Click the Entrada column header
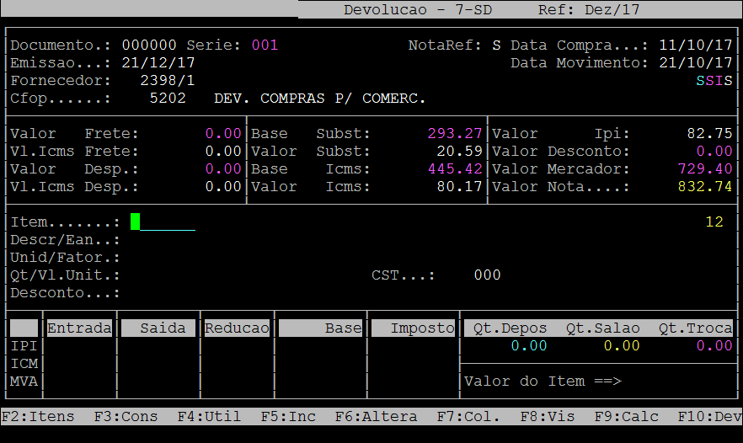Image resolution: width=743 pixels, height=443 pixels. pos(79,328)
